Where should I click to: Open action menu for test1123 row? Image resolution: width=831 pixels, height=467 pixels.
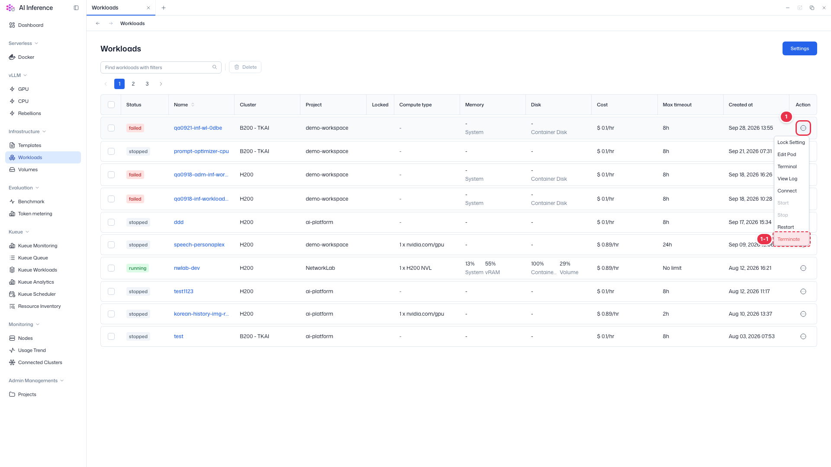(803, 291)
